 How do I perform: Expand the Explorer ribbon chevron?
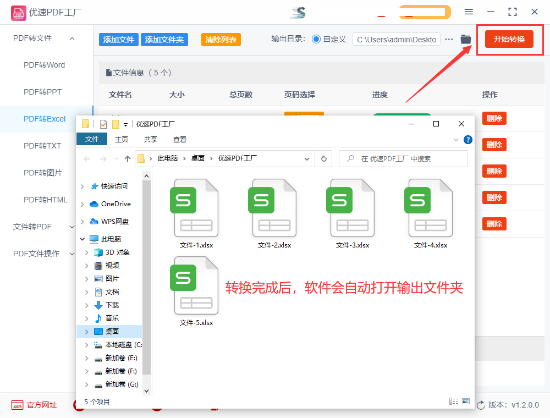coord(455,140)
